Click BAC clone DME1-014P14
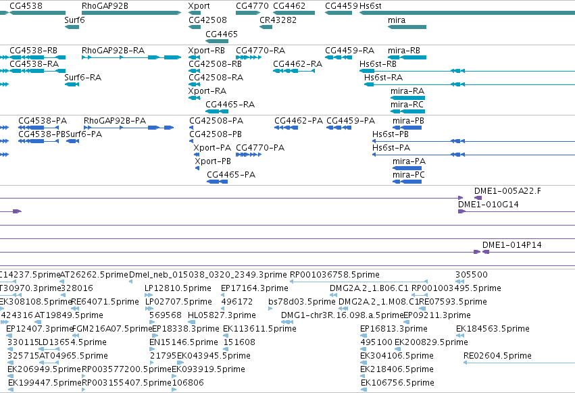 pyautogui.click(x=529, y=252)
